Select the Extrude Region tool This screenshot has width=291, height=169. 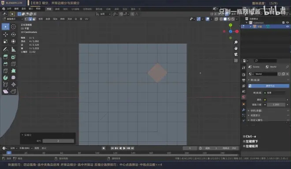pyautogui.click(x=6, y=57)
